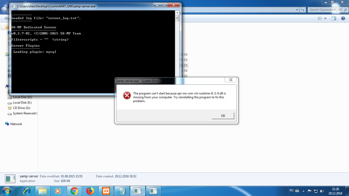The image size is (349, 196).
Task: Switch to the first samp-server taskbar window
Action: [138, 191]
